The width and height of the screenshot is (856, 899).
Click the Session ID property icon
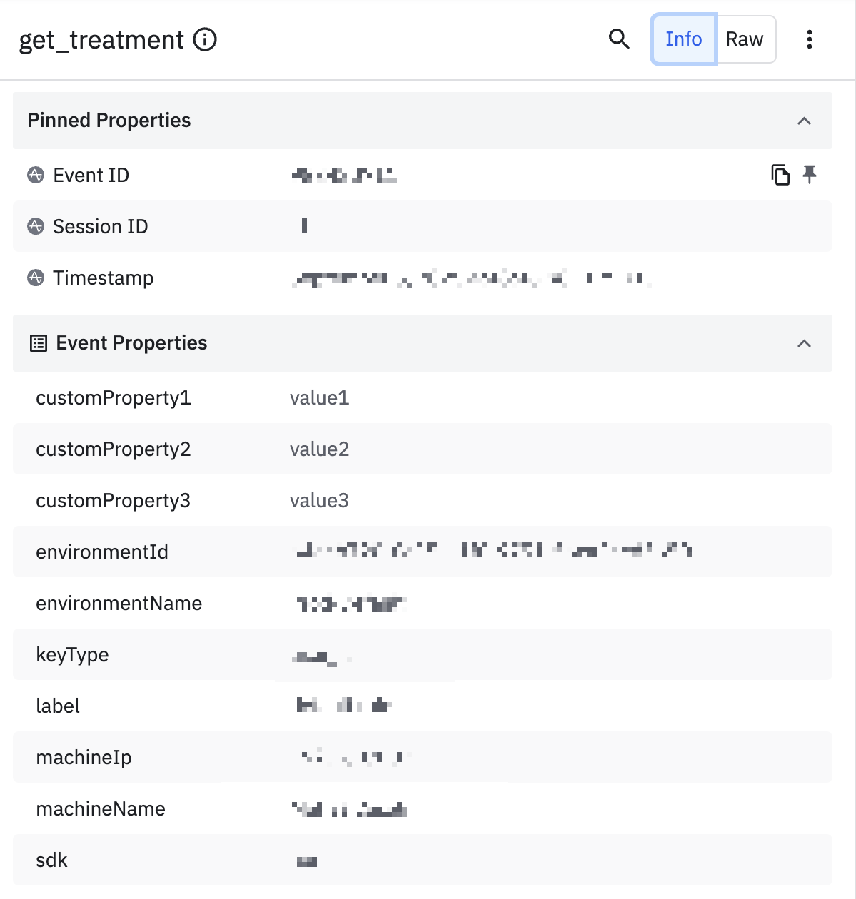[x=36, y=226]
